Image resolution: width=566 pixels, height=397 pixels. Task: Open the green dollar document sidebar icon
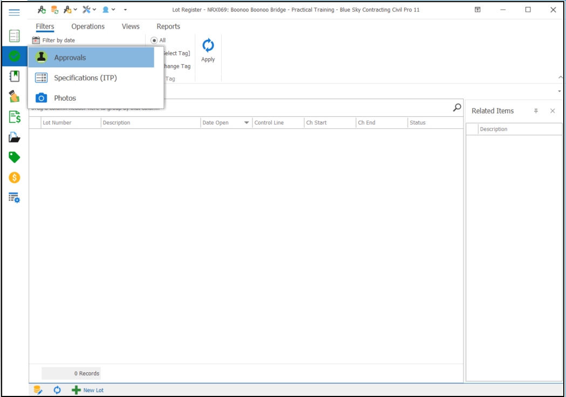click(x=15, y=117)
